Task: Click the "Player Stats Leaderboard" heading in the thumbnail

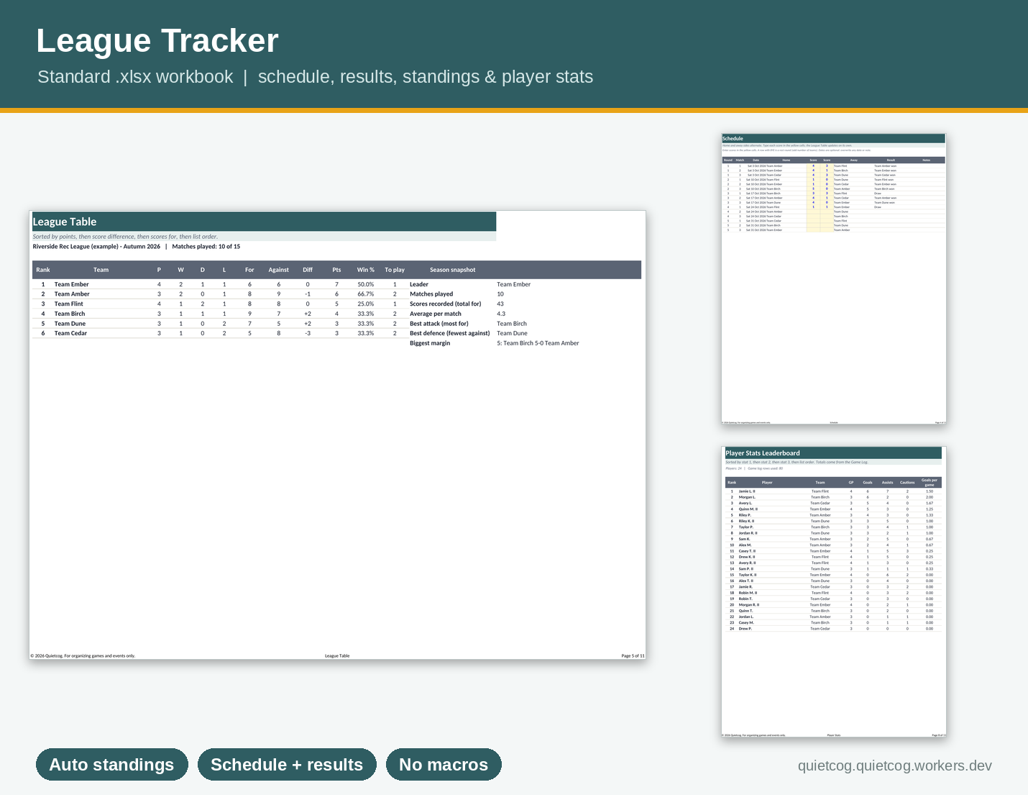Action: [763, 453]
